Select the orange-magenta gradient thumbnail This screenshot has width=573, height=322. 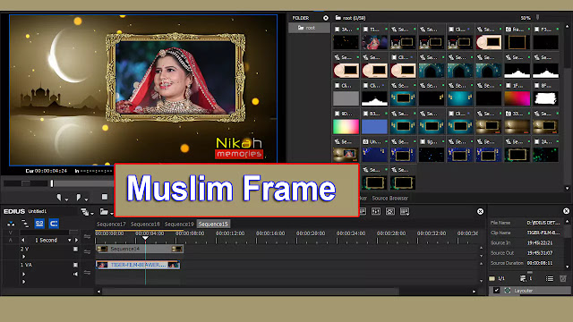tap(517, 98)
